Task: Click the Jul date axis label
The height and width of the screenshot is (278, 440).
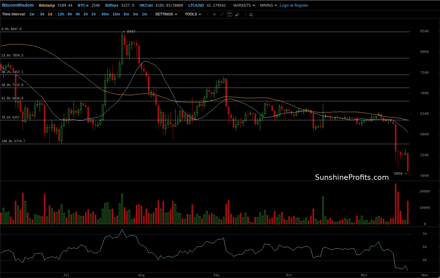Action: [66, 275]
